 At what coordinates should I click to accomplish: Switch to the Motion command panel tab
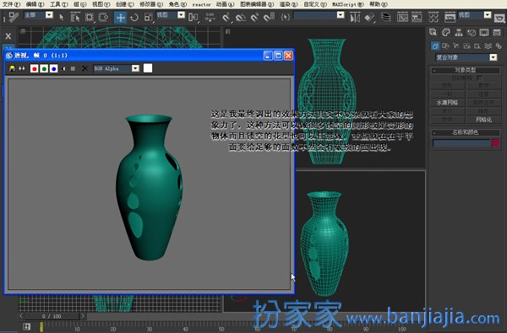(472, 32)
